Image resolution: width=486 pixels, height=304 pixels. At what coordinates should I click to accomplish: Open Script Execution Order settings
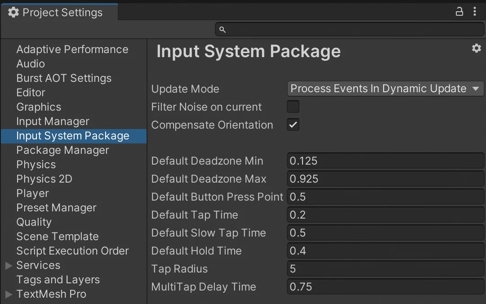[x=72, y=251]
